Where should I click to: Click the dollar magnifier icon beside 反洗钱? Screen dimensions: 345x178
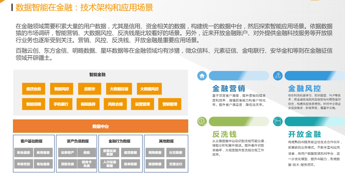(x=202, y=121)
